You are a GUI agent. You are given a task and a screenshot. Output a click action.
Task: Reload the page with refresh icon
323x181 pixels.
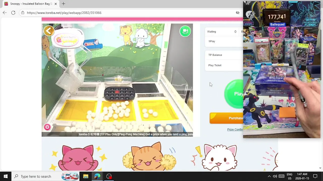pos(13,13)
